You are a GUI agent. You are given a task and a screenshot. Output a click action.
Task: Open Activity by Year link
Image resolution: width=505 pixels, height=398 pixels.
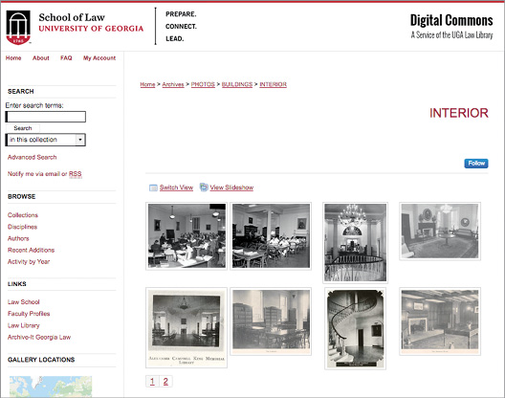tap(29, 262)
